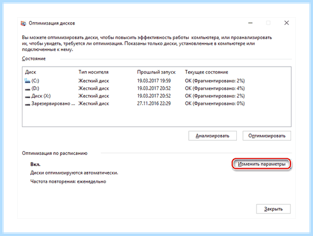Click date 19.03.2017 19:59
The image size is (313, 236).
(154, 81)
